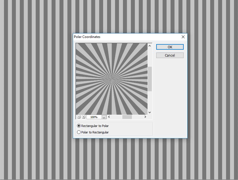
Task: Click the Polar Coordinates title text
Action: 87,37
